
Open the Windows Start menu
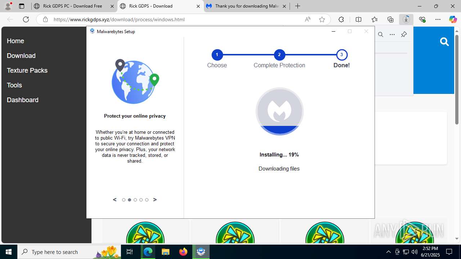tap(9, 252)
